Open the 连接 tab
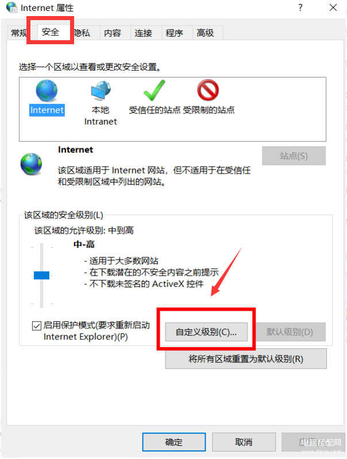 143,33
